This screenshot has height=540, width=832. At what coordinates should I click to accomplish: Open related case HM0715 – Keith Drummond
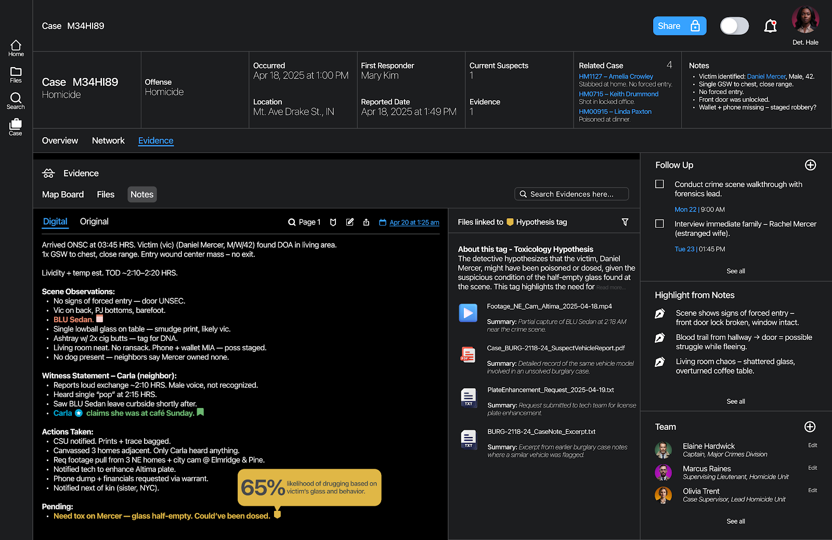[x=618, y=94]
